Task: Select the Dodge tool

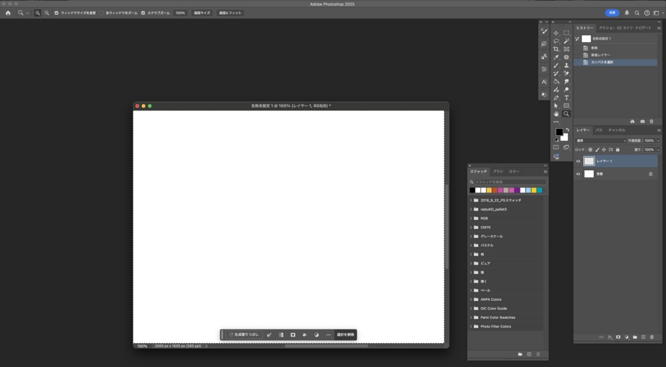Action: pos(566,90)
